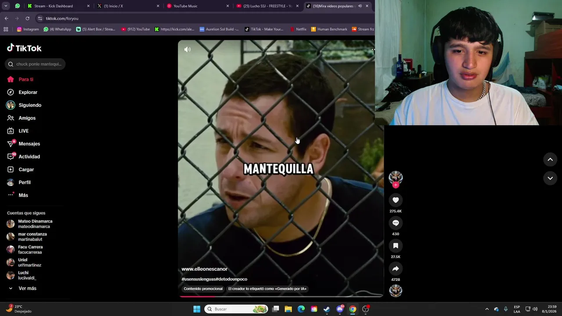Follow creator with red plus button
This screenshot has height=316, width=562.
pyautogui.click(x=396, y=185)
